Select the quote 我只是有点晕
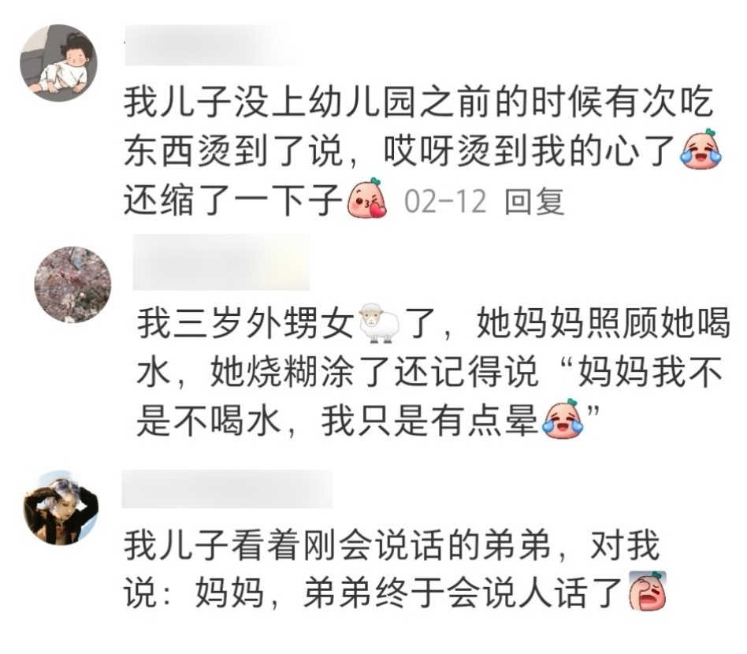The height and width of the screenshot is (654, 747). [x=429, y=422]
